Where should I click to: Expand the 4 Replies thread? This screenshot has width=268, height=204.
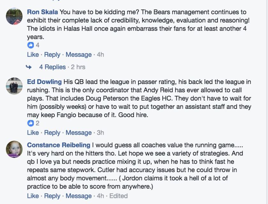(52, 67)
